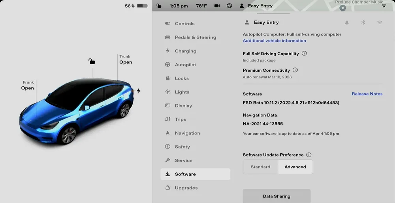Tap the Trunk Open label
The height and width of the screenshot is (203, 395).
pos(126,60)
